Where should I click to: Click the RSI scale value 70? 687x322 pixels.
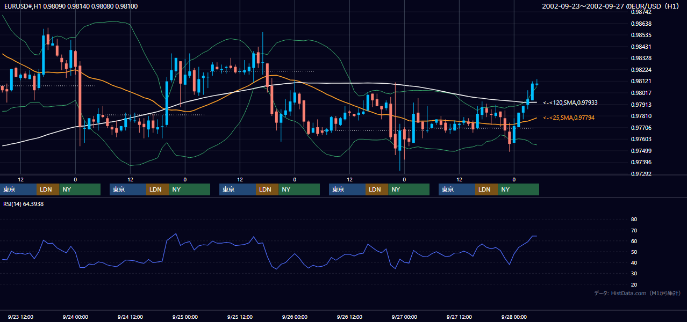(x=634, y=230)
